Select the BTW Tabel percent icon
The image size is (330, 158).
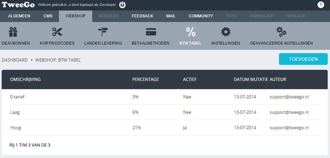(190, 32)
